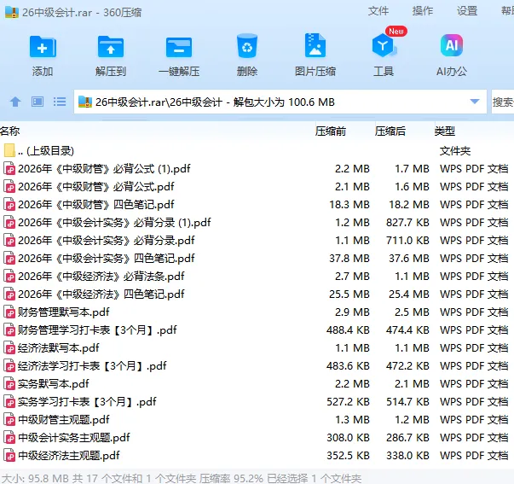The height and width of the screenshot is (484, 514).
Task: Click the 文件夹 type of the 上级目录 row
Action: coord(454,151)
